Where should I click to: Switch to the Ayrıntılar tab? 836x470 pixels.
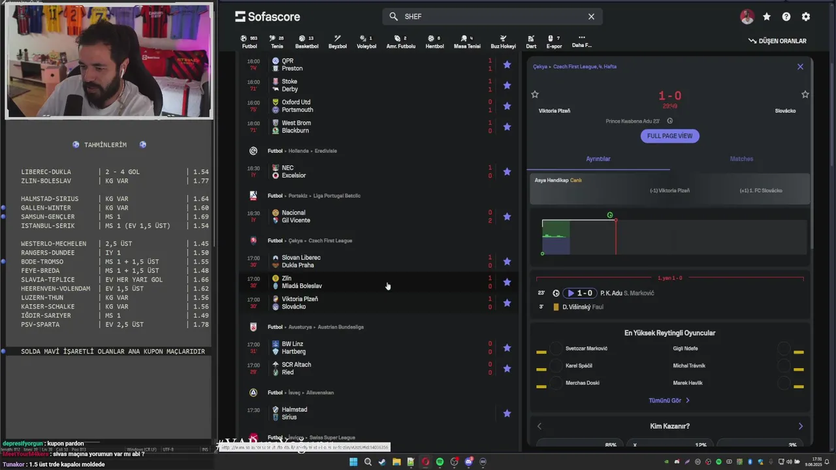coord(598,159)
